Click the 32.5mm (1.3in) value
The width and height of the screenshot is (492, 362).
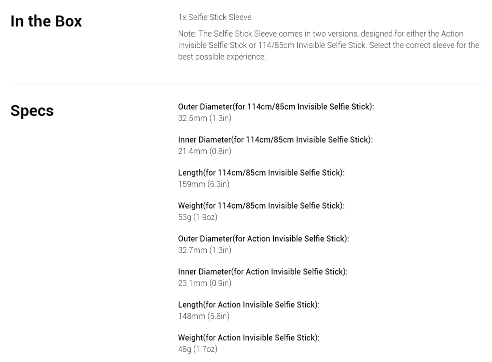click(x=205, y=118)
